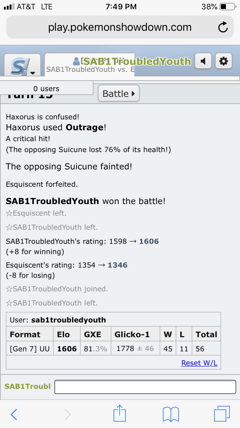Click SAB1TroubledYouth username in header
Viewport: 240px width, 428px height.
point(137,61)
